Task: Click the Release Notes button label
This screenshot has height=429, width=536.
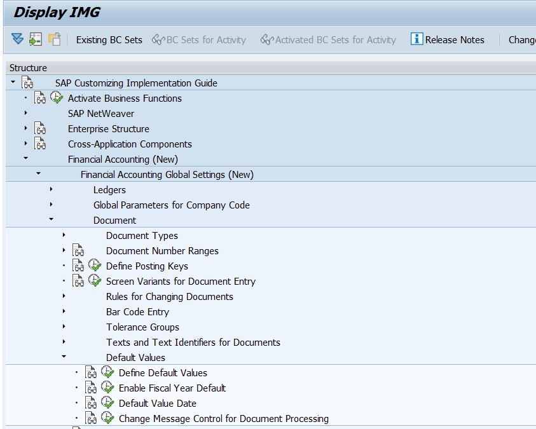Action: [x=455, y=40]
